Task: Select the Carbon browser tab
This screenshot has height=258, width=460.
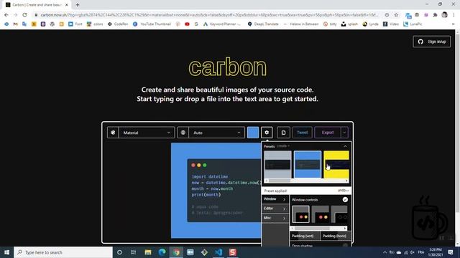Action: coord(37,5)
